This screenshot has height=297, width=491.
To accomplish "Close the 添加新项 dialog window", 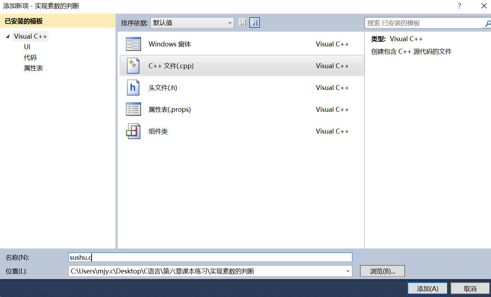I will (x=484, y=6).
